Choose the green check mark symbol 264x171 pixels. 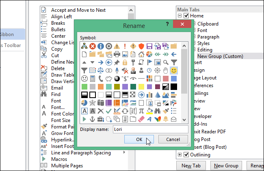click(109, 111)
